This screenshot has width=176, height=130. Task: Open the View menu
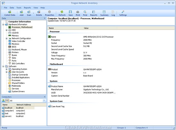pyautogui.click(x=36, y=8)
